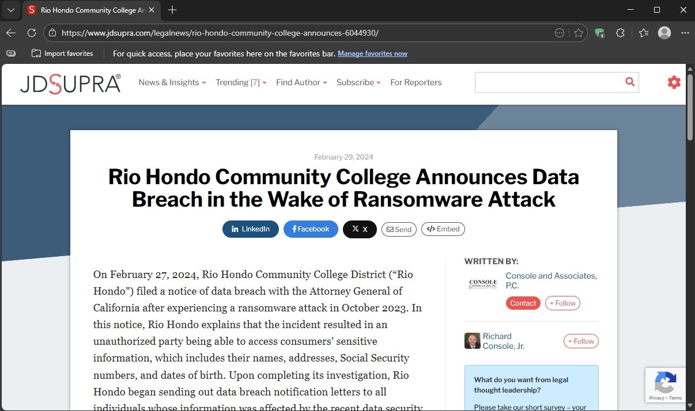The height and width of the screenshot is (411, 695).
Task: Share article on LinkedIn
Action: pyautogui.click(x=251, y=229)
